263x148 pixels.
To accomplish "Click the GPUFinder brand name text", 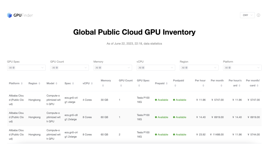I will click(23, 15).
